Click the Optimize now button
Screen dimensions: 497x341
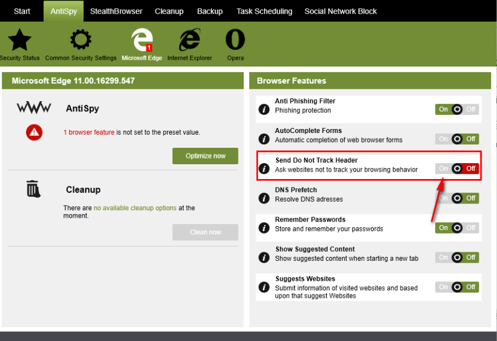(206, 156)
